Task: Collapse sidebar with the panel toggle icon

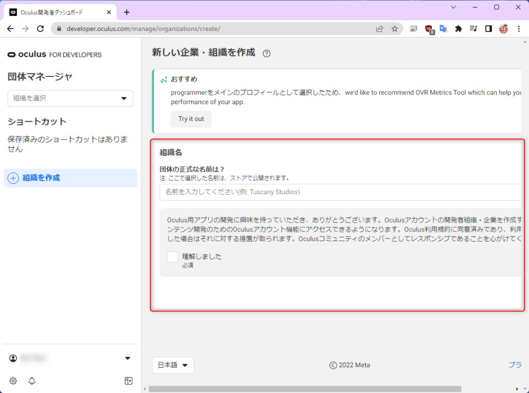Action: coord(129,381)
